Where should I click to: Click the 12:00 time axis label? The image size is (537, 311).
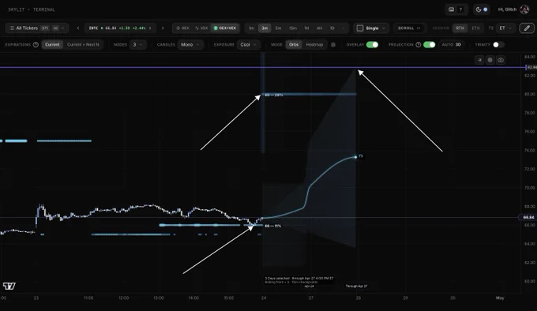click(124, 298)
